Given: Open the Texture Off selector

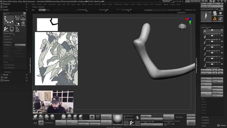Looking at the screenshot, I should point(137,123).
